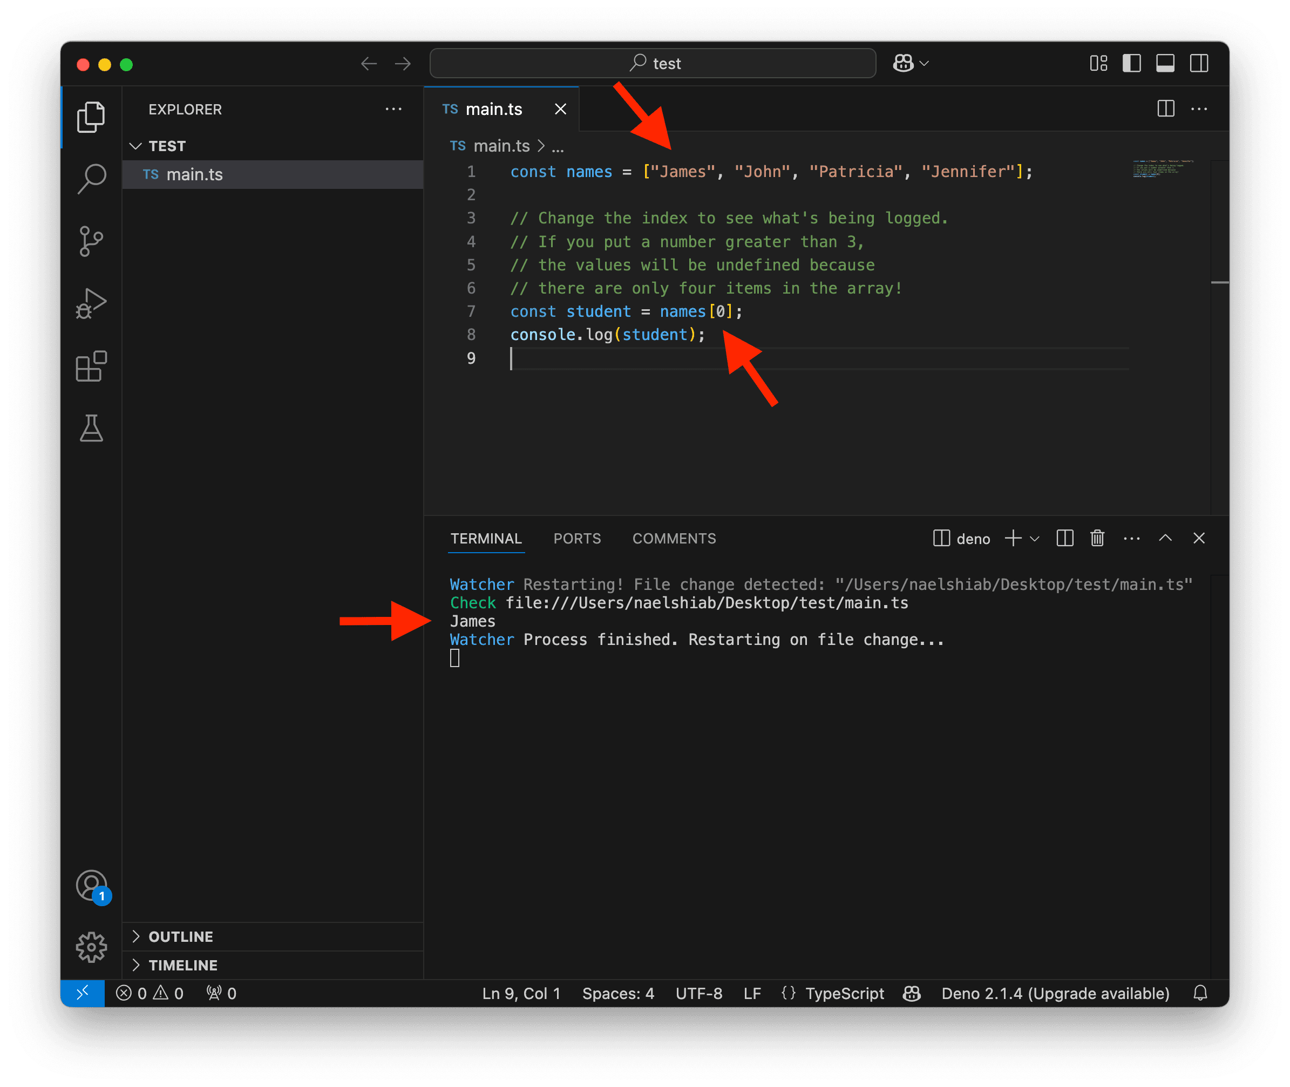Open terminal panel More Actions
This screenshot has height=1087, width=1290.
(1132, 539)
